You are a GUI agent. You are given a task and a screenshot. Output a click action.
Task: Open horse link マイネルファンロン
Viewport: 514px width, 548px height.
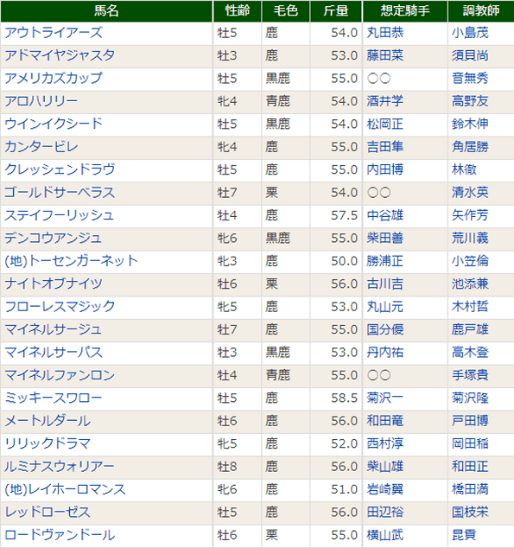point(60,375)
